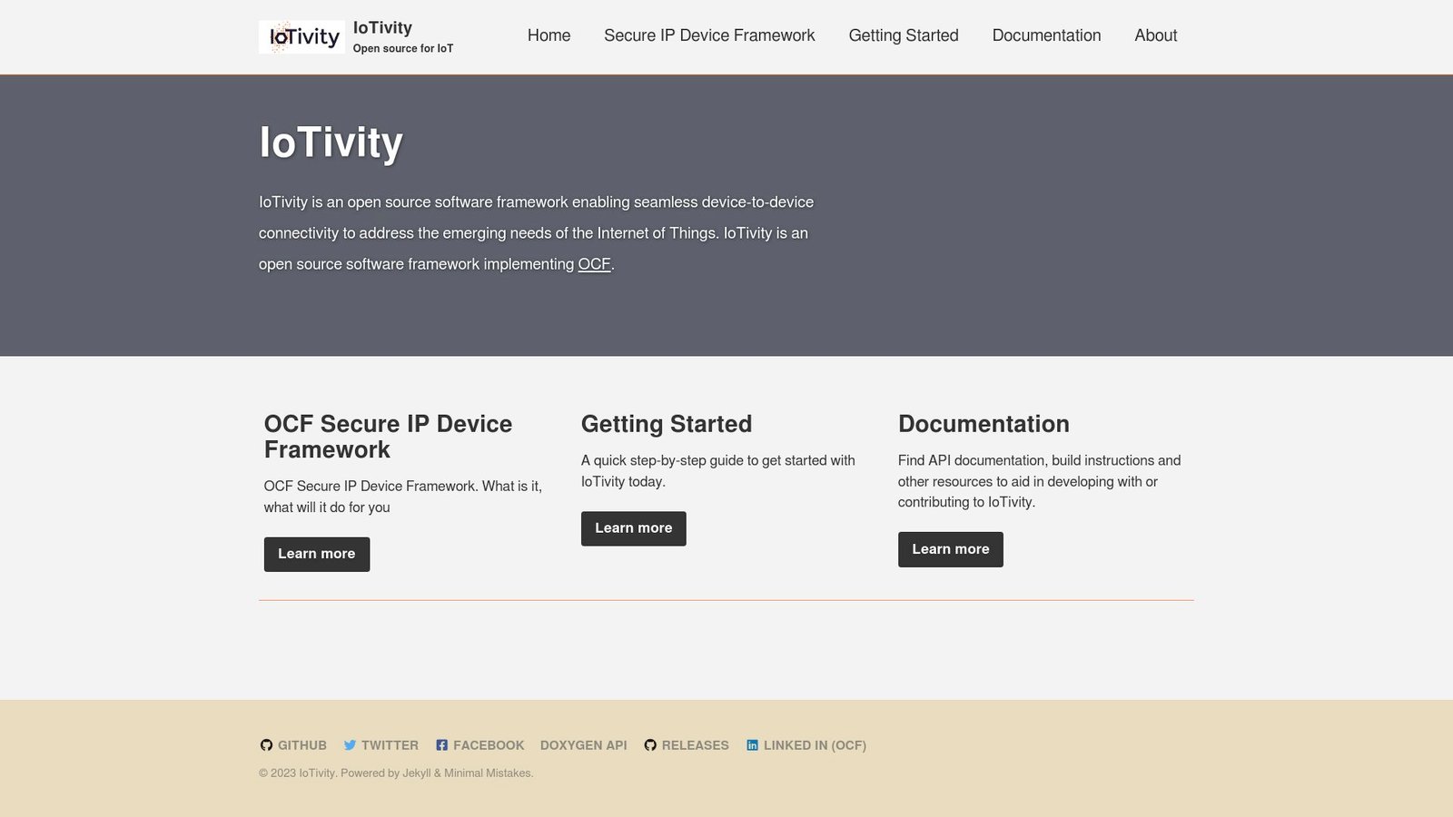Select Getting Started in the navigation bar
The height and width of the screenshot is (817, 1453).
coord(903,35)
